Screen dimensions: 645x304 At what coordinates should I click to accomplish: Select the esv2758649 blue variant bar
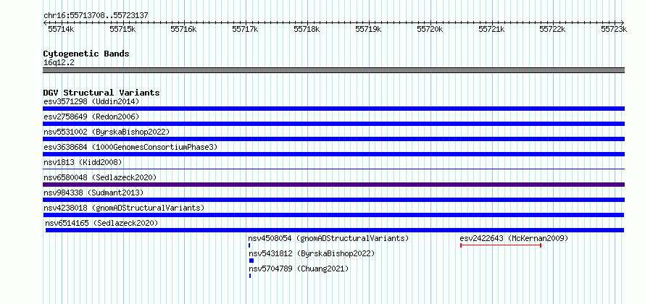click(333, 124)
